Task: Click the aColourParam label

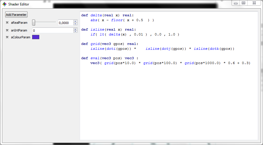Action: coord(21,37)
